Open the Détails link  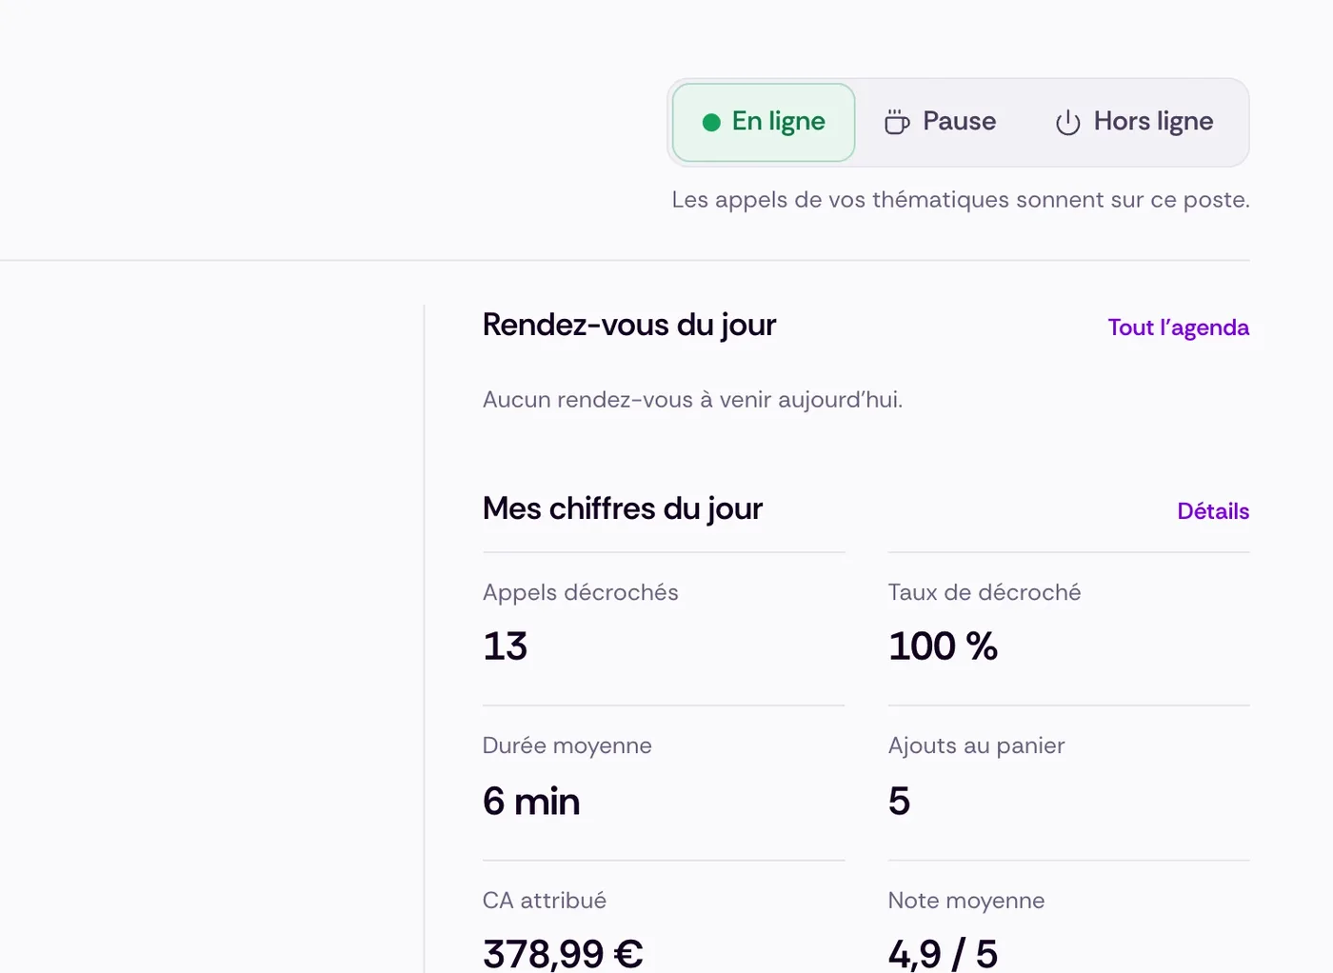1213,511
